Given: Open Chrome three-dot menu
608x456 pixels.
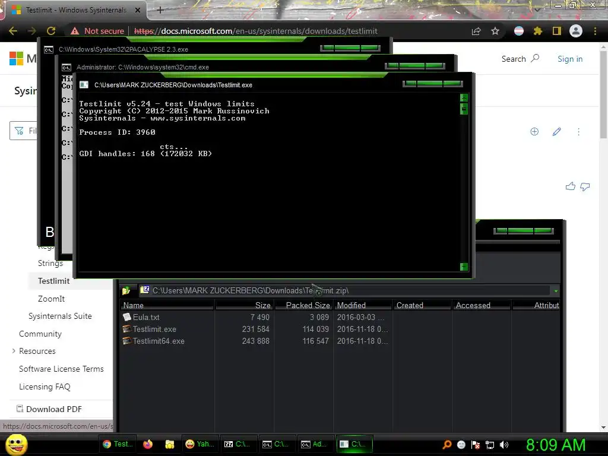Looking at the screenshot, I should pos(595,31).
